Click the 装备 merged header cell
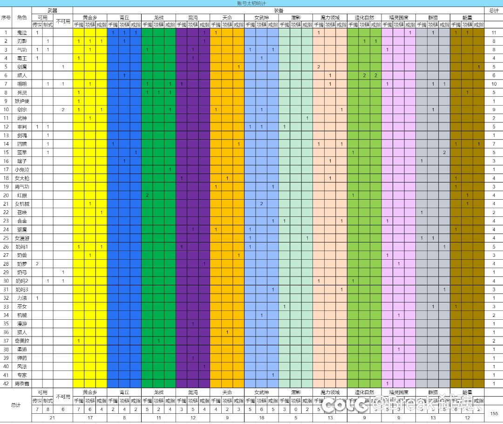 coord(279,11)
